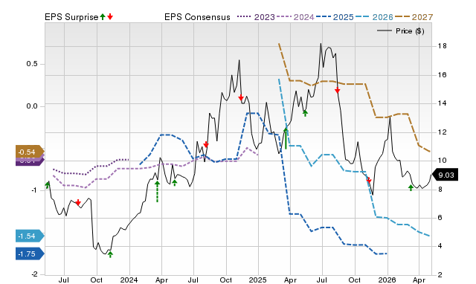This screenshot has width=476, height=284.
Task: Click the tall green surprise arrow in March 2025
Action: (286, 138)
